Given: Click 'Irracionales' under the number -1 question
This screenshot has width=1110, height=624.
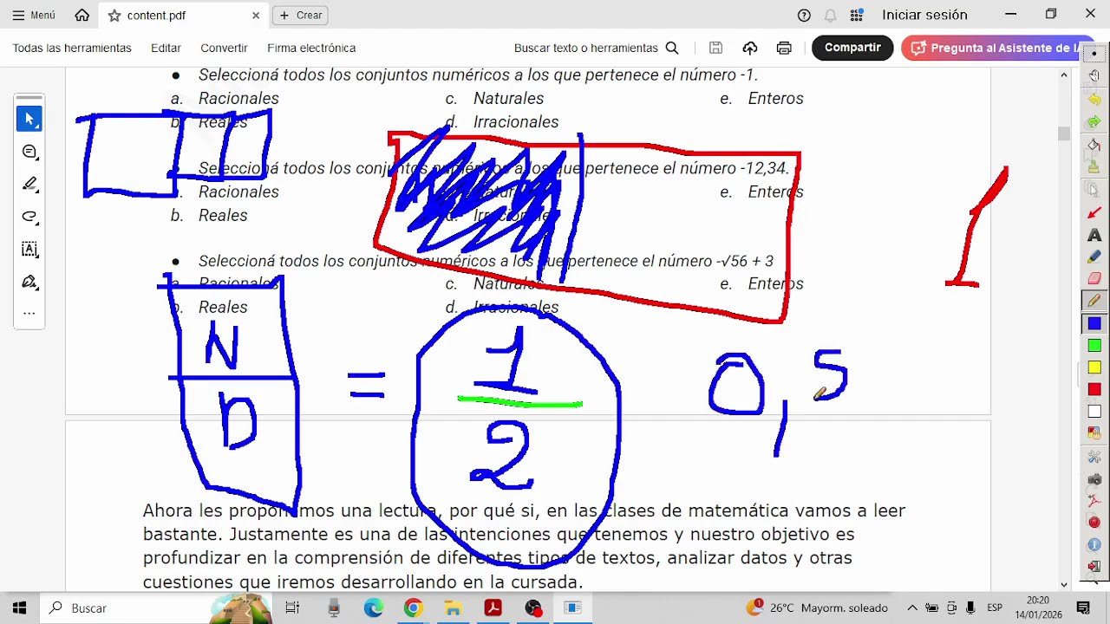Looking at the screenshot, I should (x=516, y=122).
